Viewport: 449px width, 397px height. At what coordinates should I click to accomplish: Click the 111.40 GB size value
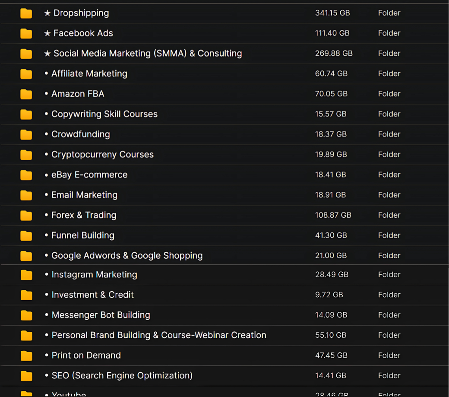pos(332,33)
